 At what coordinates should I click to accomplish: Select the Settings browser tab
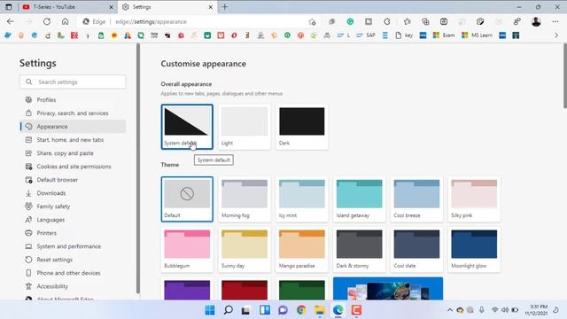167,7
